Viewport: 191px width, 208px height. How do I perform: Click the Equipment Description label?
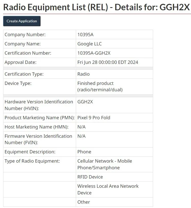[x=30, y=152]
